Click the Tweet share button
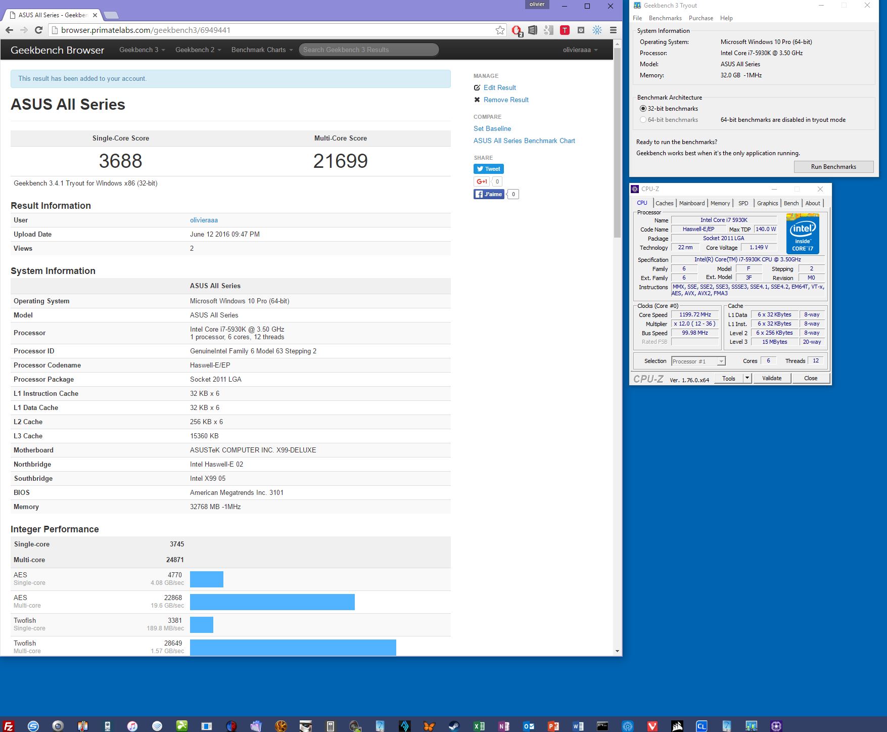Screen dimensions: 887x732 tap(489, 169)
